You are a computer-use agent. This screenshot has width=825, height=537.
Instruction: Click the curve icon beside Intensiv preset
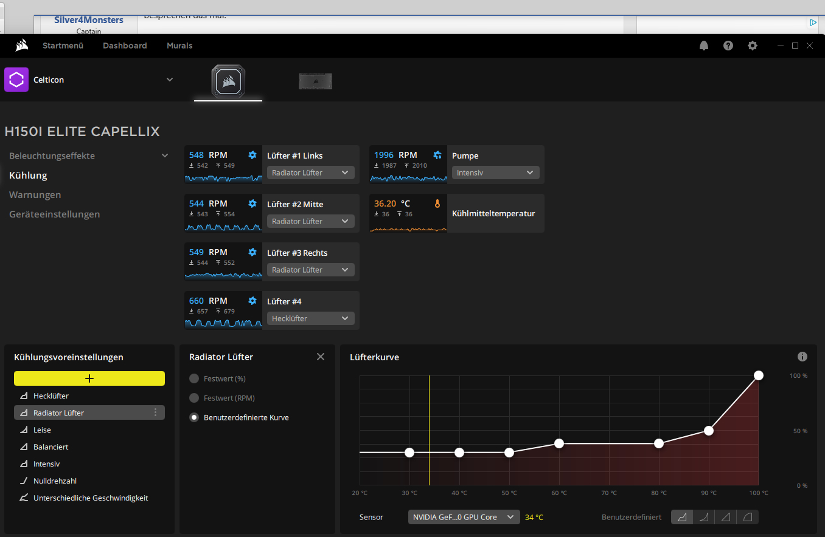click(x=24, y=463)
